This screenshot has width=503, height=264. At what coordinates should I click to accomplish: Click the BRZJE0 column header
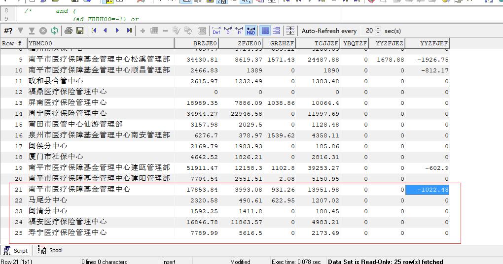tap(196, 43)
